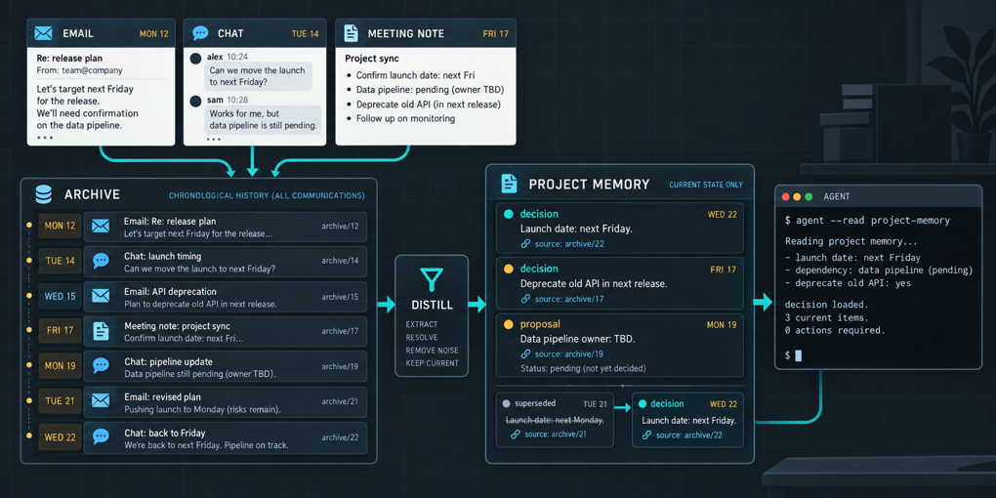
Task: Click the document icon beside PROJECT MEMORY
Action: pyautogui.click(x=509, y=184)
